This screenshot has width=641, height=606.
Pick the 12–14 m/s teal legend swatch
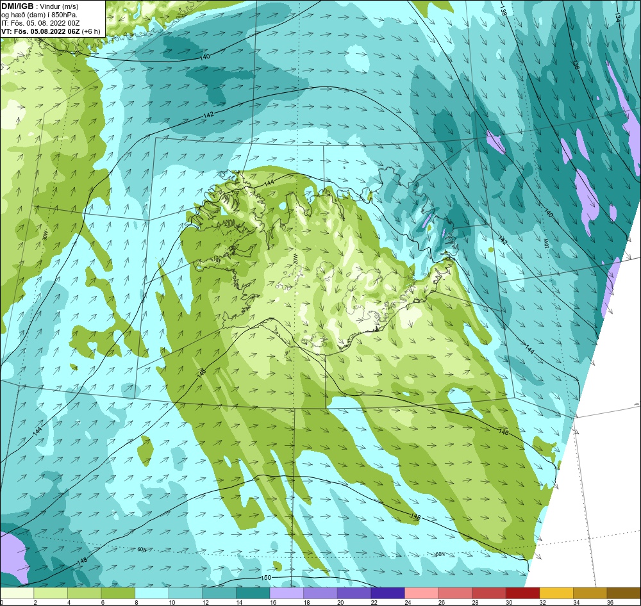(219, 593)
